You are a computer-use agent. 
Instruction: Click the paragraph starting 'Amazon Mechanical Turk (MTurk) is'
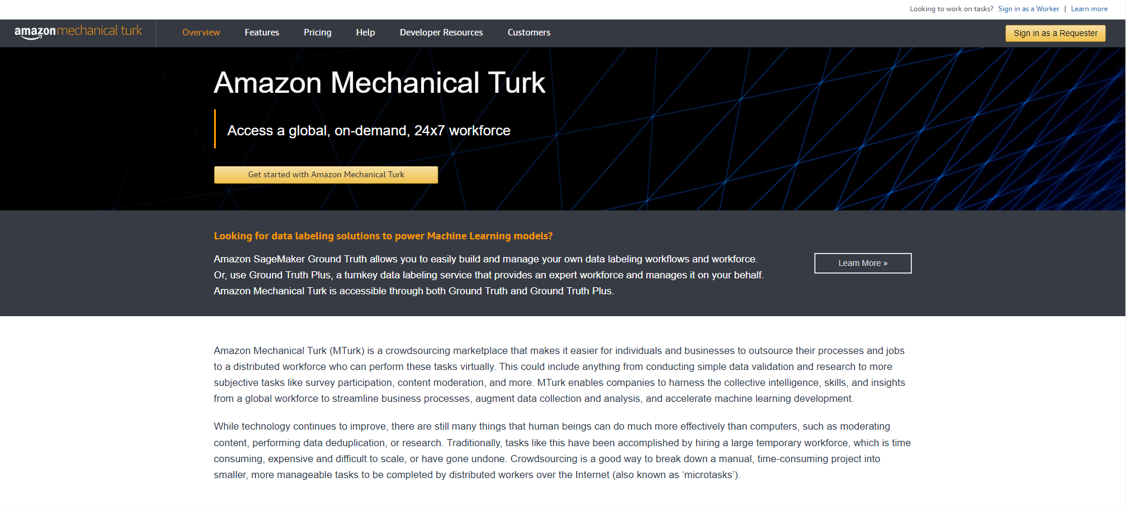[559, 375]
